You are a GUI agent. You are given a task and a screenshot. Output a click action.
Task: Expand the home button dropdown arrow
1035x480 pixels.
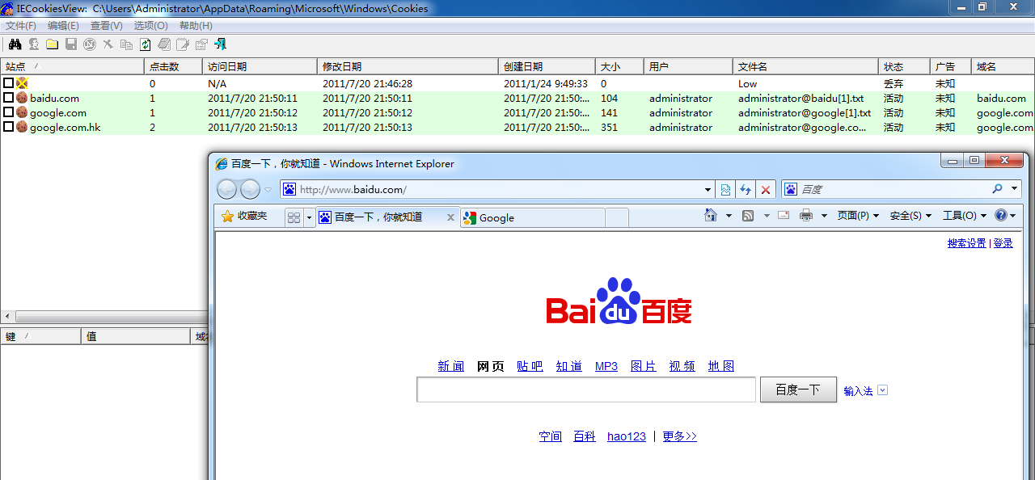[x=729, y=216]
